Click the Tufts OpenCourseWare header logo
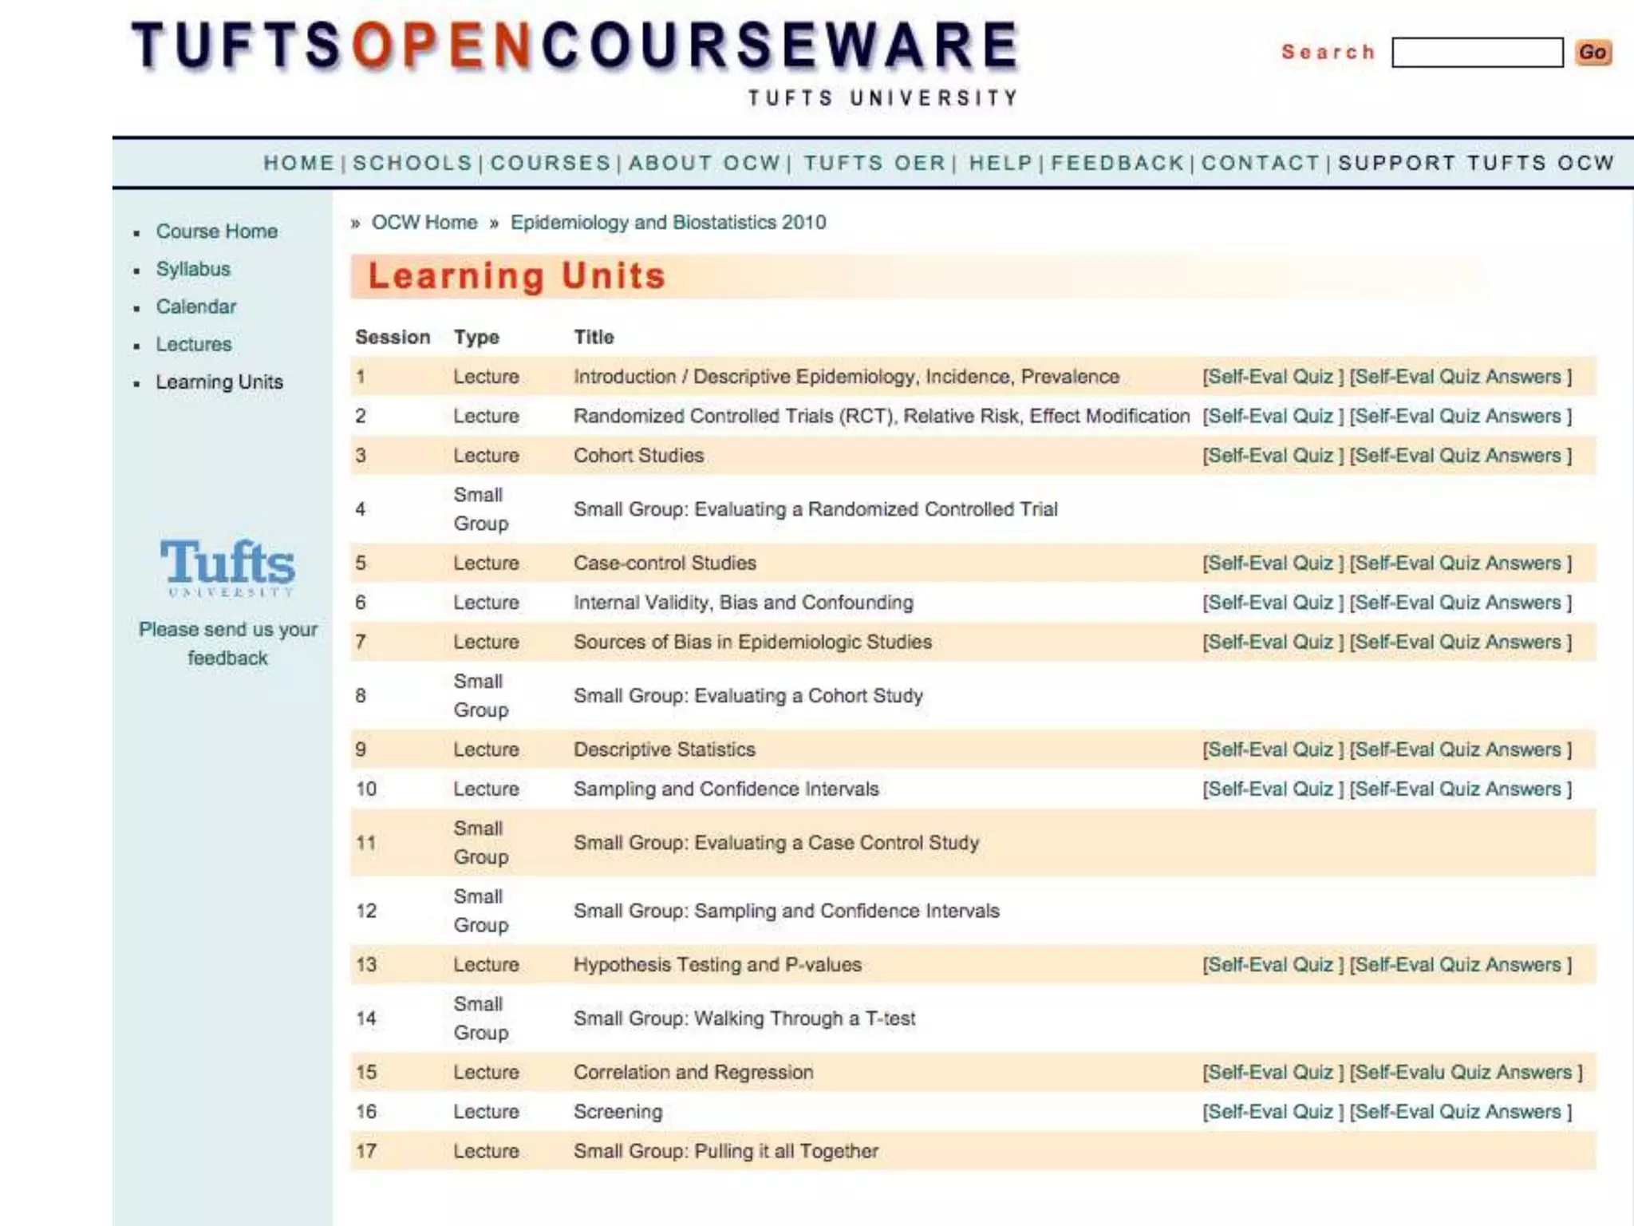The height and width of the screenshot is (1226, 1634). [574, 48]
